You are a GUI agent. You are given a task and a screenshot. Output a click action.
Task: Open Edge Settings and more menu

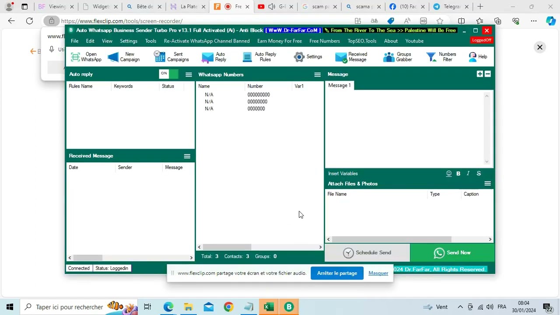coord(534,21)
